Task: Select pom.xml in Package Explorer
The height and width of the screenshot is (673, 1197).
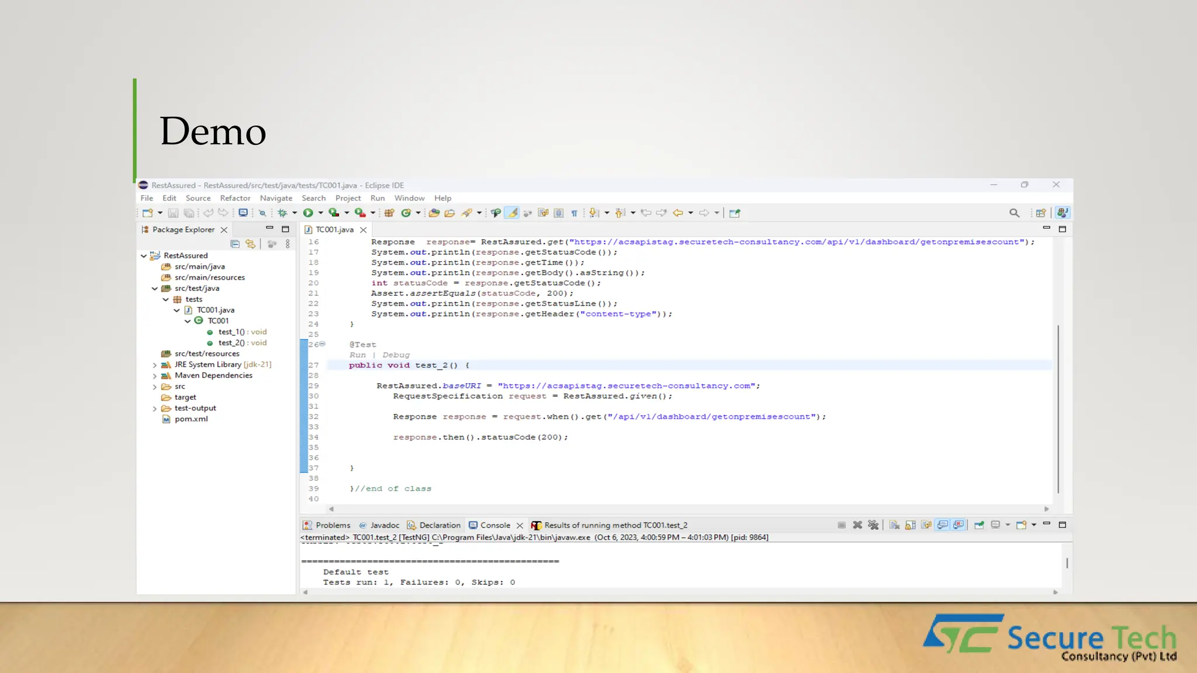Action: pyautogui.click(x=191, y=419)
